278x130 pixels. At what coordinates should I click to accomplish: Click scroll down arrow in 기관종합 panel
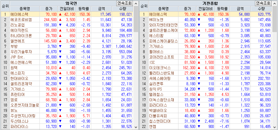274,127
